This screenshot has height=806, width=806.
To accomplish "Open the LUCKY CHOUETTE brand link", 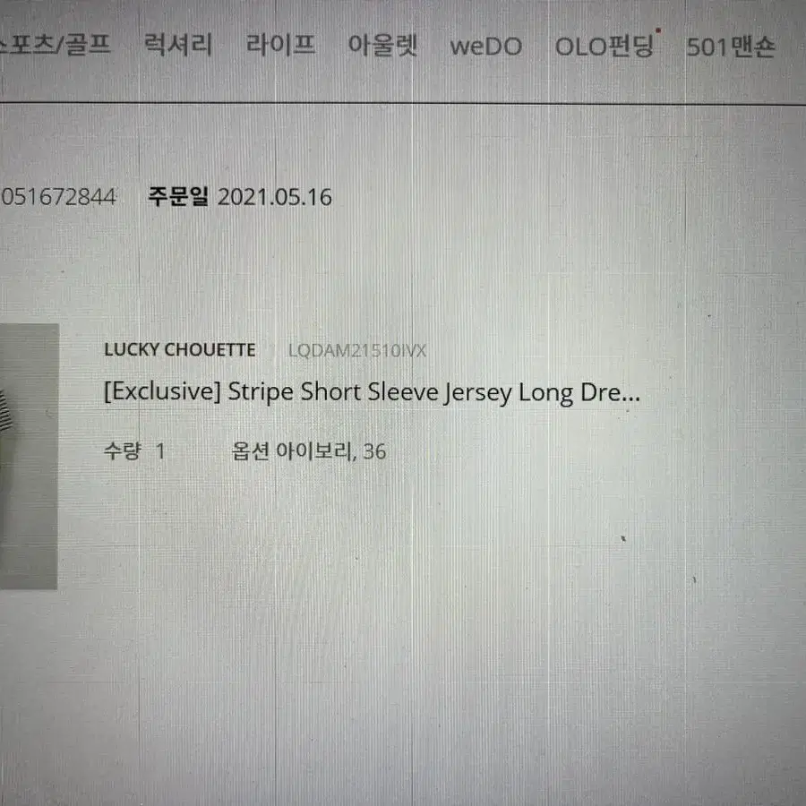I will [179, 350].
